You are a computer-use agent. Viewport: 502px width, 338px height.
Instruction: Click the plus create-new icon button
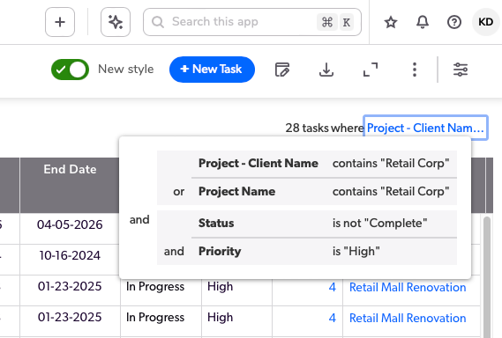60,22
